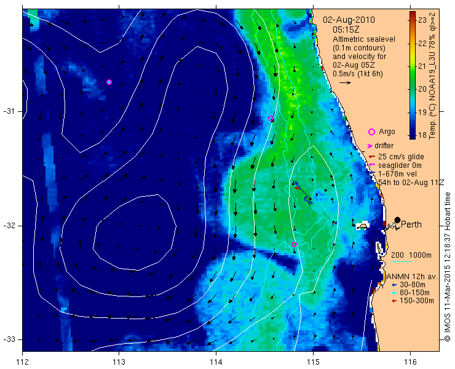Click the 02-Aug-2010 date label
This screenshot has width=455, height=369.
(349, 20)
